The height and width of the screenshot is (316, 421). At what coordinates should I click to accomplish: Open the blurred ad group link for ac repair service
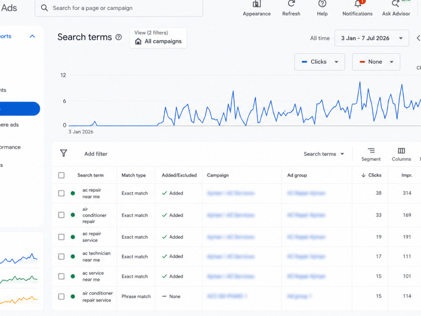point(306,237)
